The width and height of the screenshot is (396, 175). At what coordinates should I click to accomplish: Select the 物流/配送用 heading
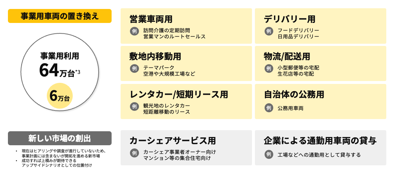(287, 56)
